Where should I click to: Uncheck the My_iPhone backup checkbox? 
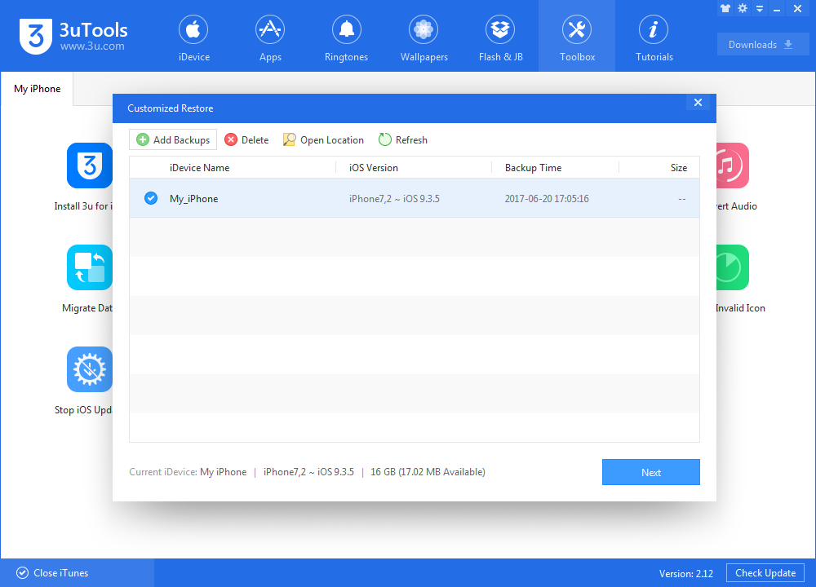tap(151, 198)
